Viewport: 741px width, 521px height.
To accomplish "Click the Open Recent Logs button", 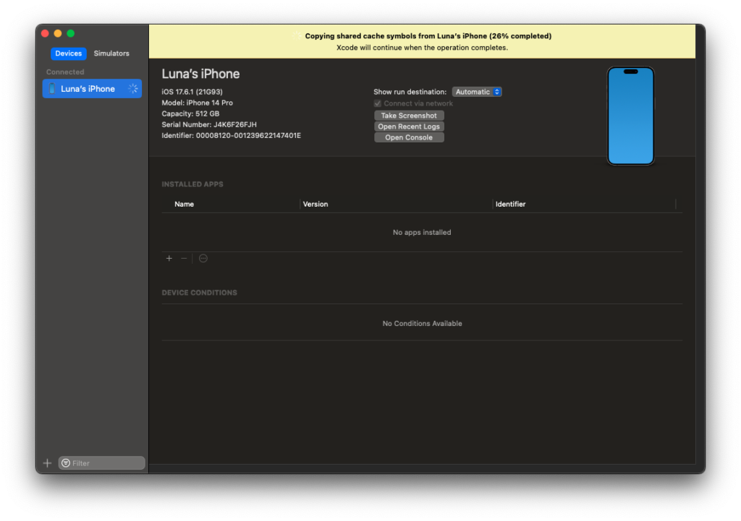I will tap(409, 126).
